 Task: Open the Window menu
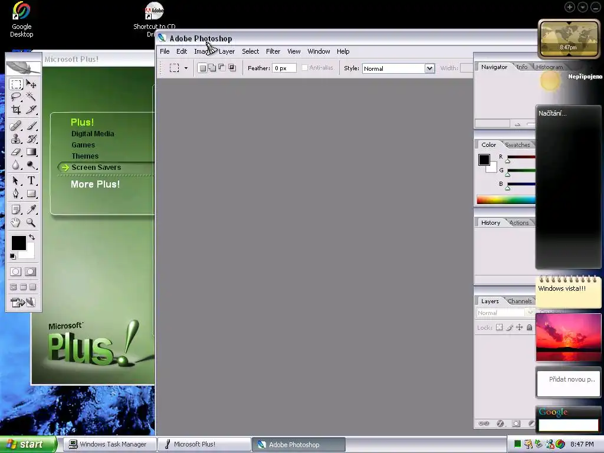tap(319, 51)
